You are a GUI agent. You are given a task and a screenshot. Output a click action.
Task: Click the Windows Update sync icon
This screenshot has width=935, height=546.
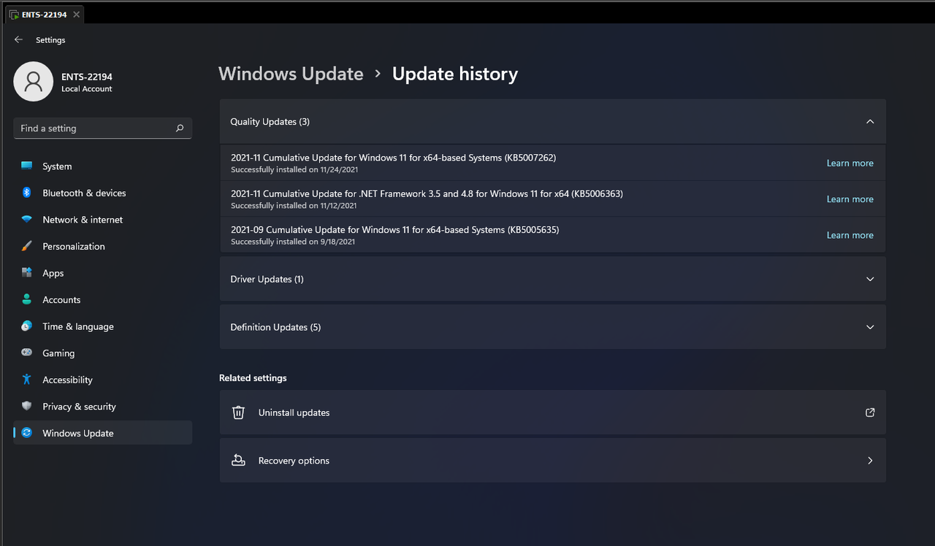27,433
